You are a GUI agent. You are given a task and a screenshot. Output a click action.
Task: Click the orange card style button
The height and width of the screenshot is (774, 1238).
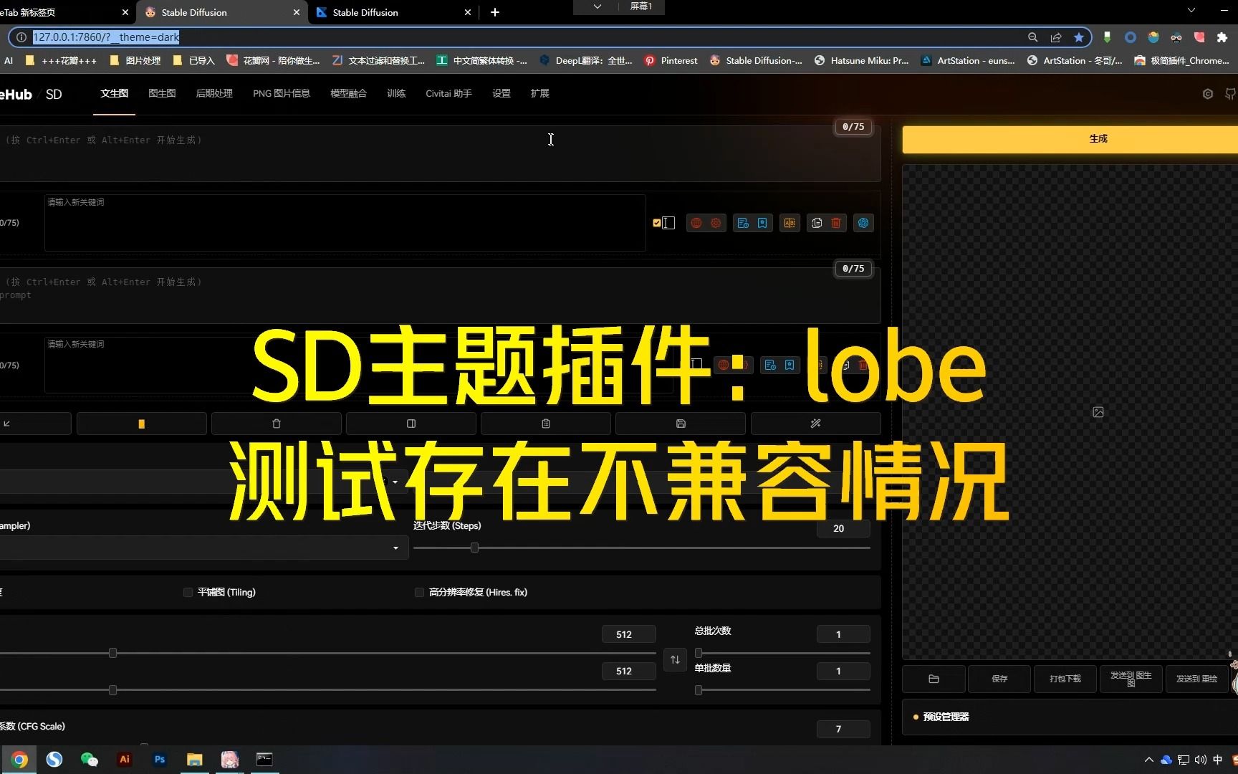click(x=141, y=424)
